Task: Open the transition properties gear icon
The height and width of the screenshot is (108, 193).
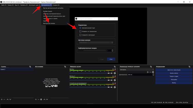Action: click(153, 72)
